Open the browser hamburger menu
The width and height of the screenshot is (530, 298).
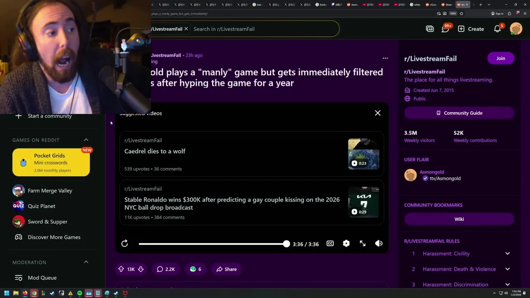(525, 14)
